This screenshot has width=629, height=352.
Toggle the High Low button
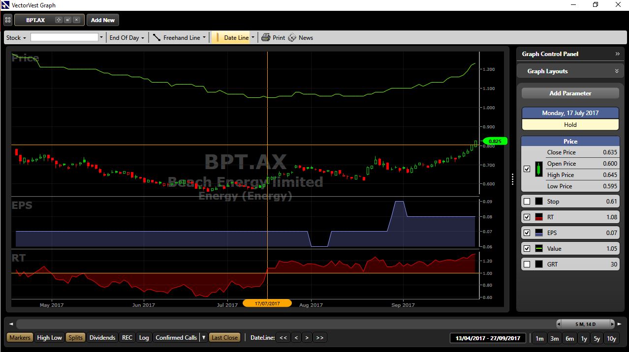[x=50, y=338]
